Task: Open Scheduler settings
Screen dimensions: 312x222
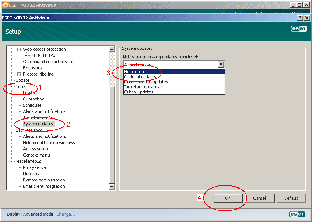Action: click(32, 105)
